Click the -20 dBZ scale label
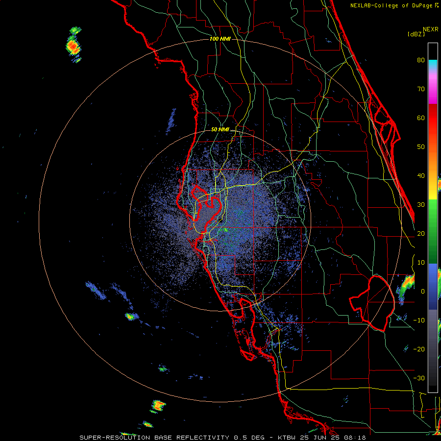 point(419,349)
